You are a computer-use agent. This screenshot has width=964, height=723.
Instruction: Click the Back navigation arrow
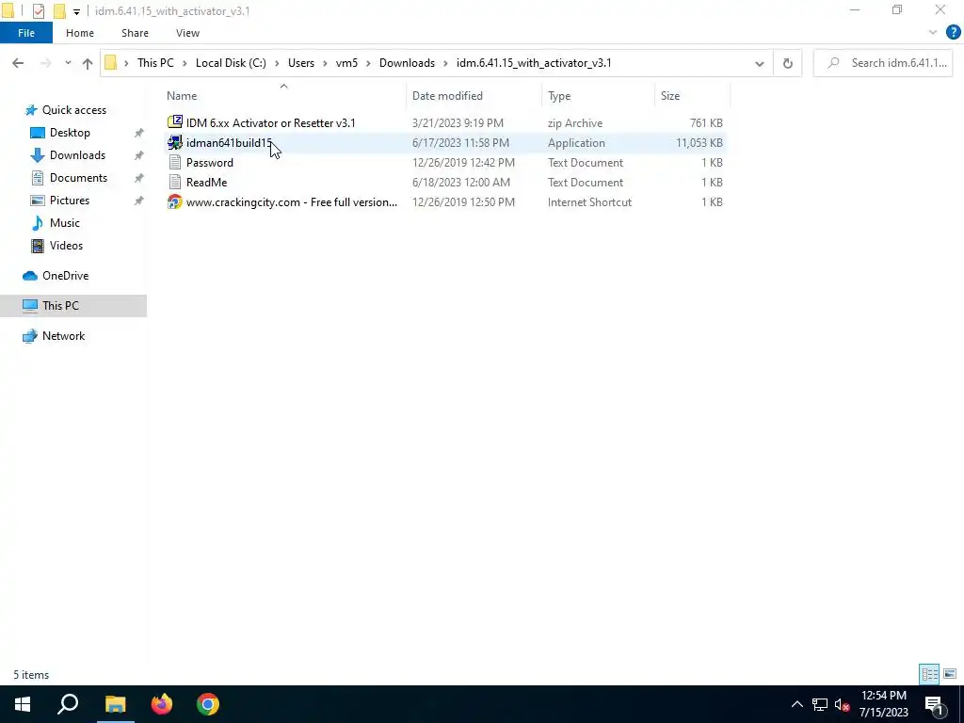click(18, 63)
